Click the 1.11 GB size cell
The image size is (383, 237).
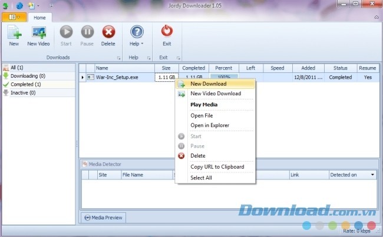167,77
